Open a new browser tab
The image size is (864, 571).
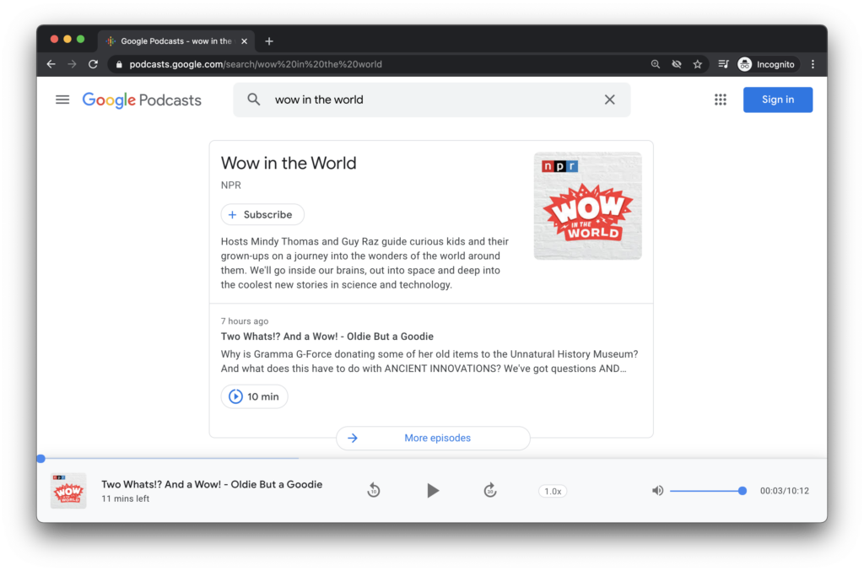[x=268, y=40]
